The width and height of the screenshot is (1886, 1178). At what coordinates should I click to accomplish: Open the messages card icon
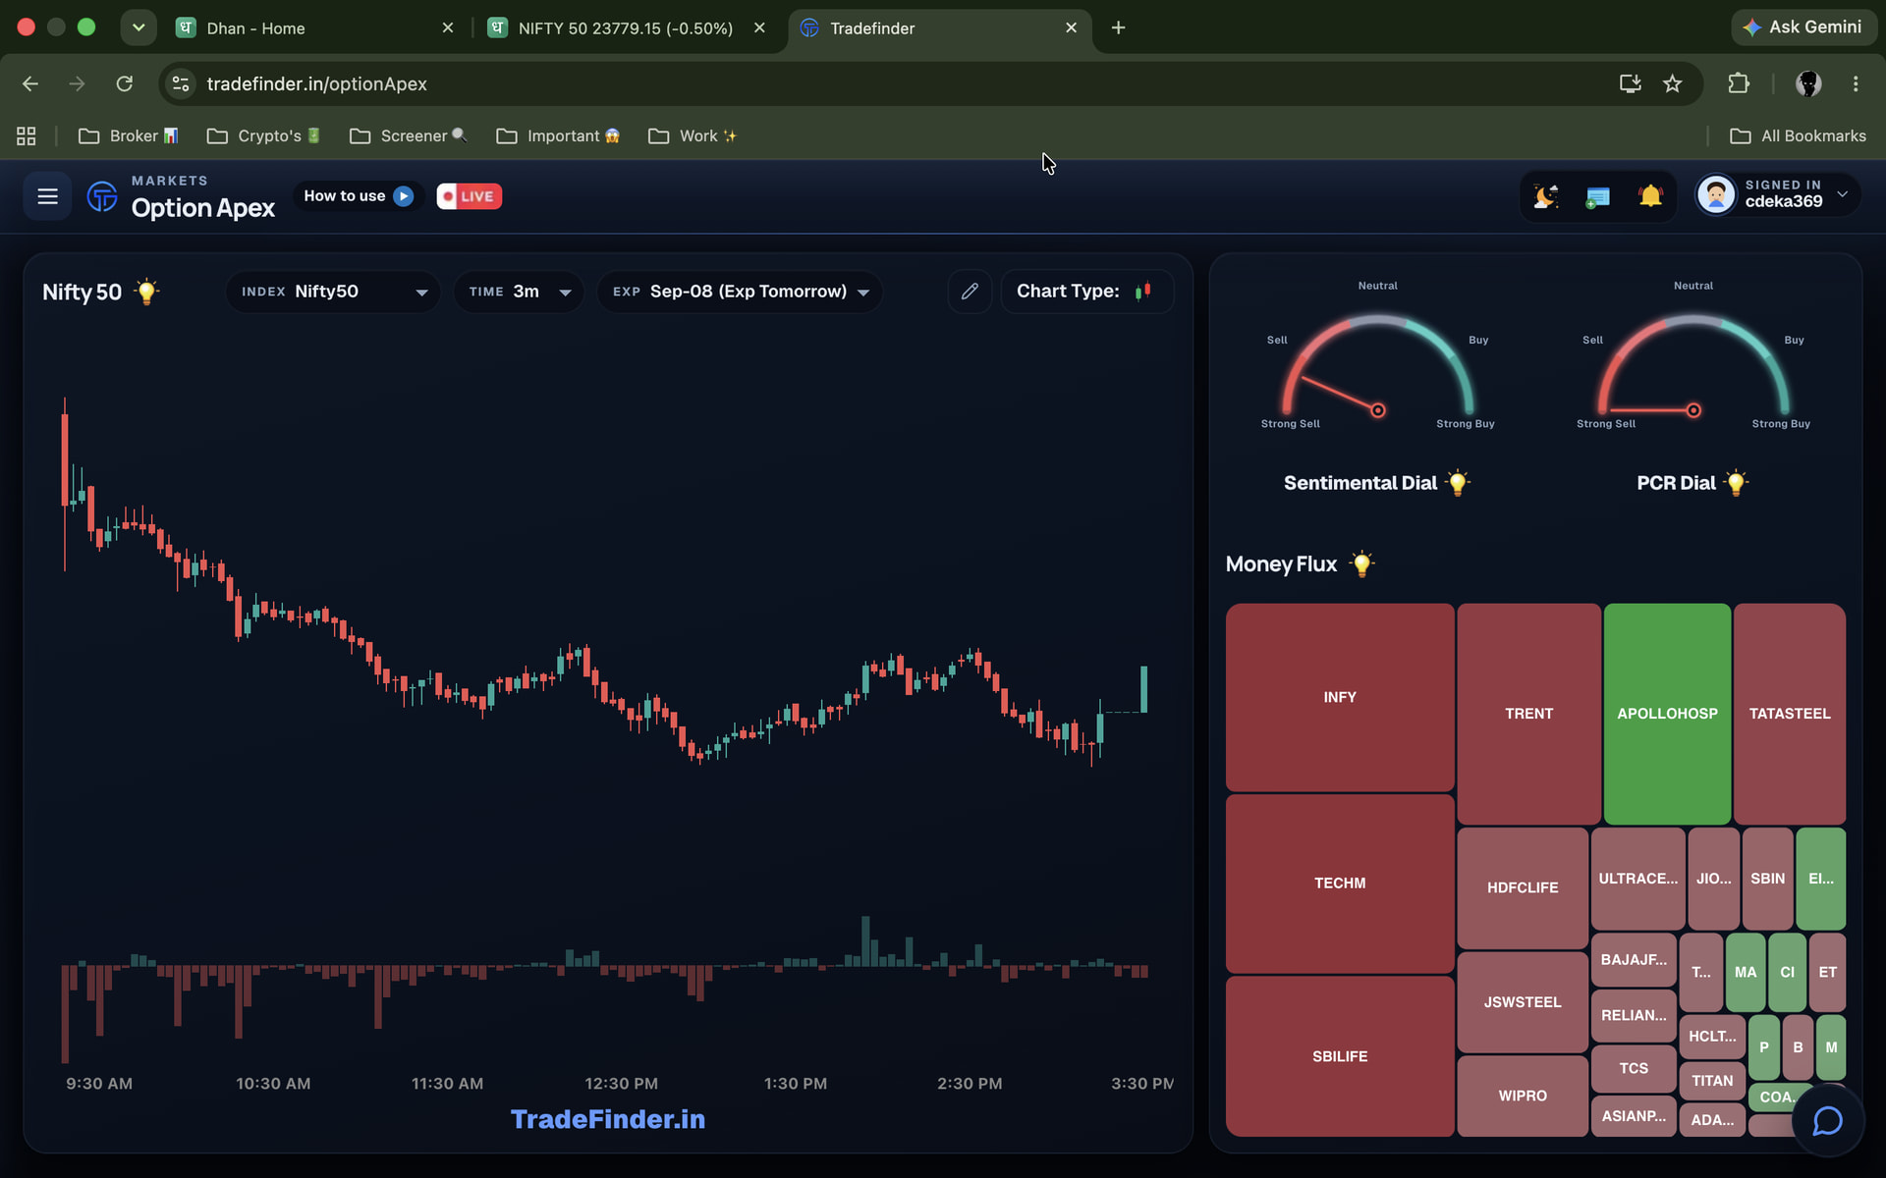(1598, 196)
